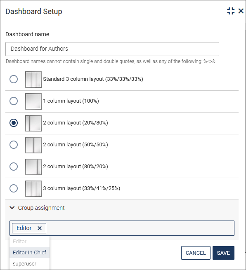Click the Group assignment heading text
Image resolution: width=246 pixels, height=270 pixels.
[41, 208]
